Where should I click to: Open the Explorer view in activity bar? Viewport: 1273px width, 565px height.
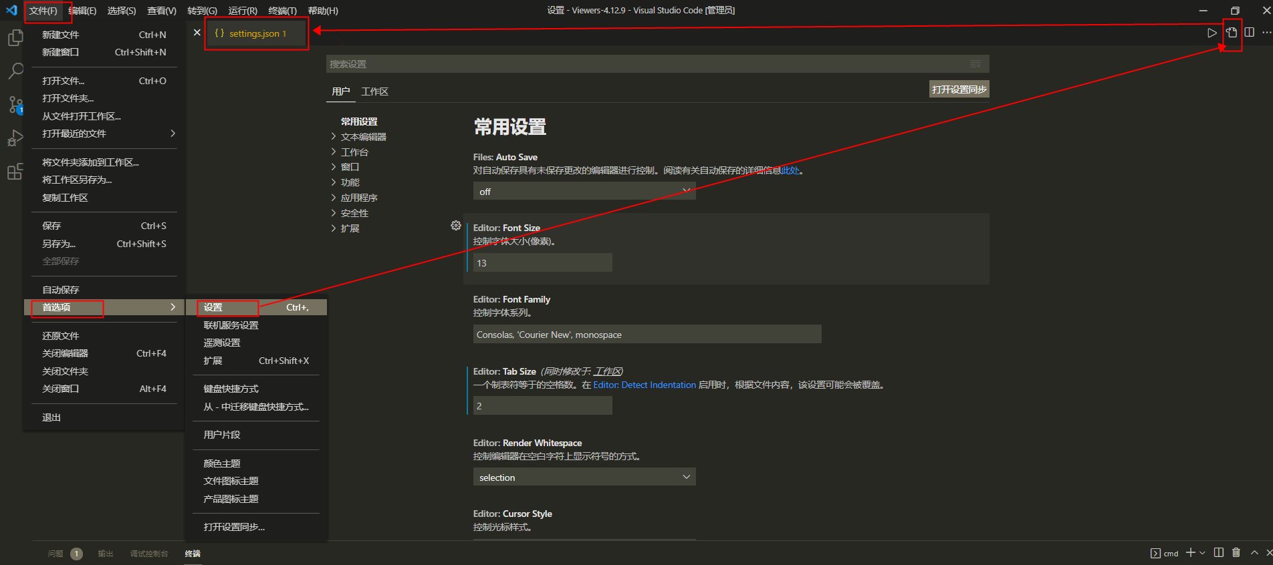[15, 38]
